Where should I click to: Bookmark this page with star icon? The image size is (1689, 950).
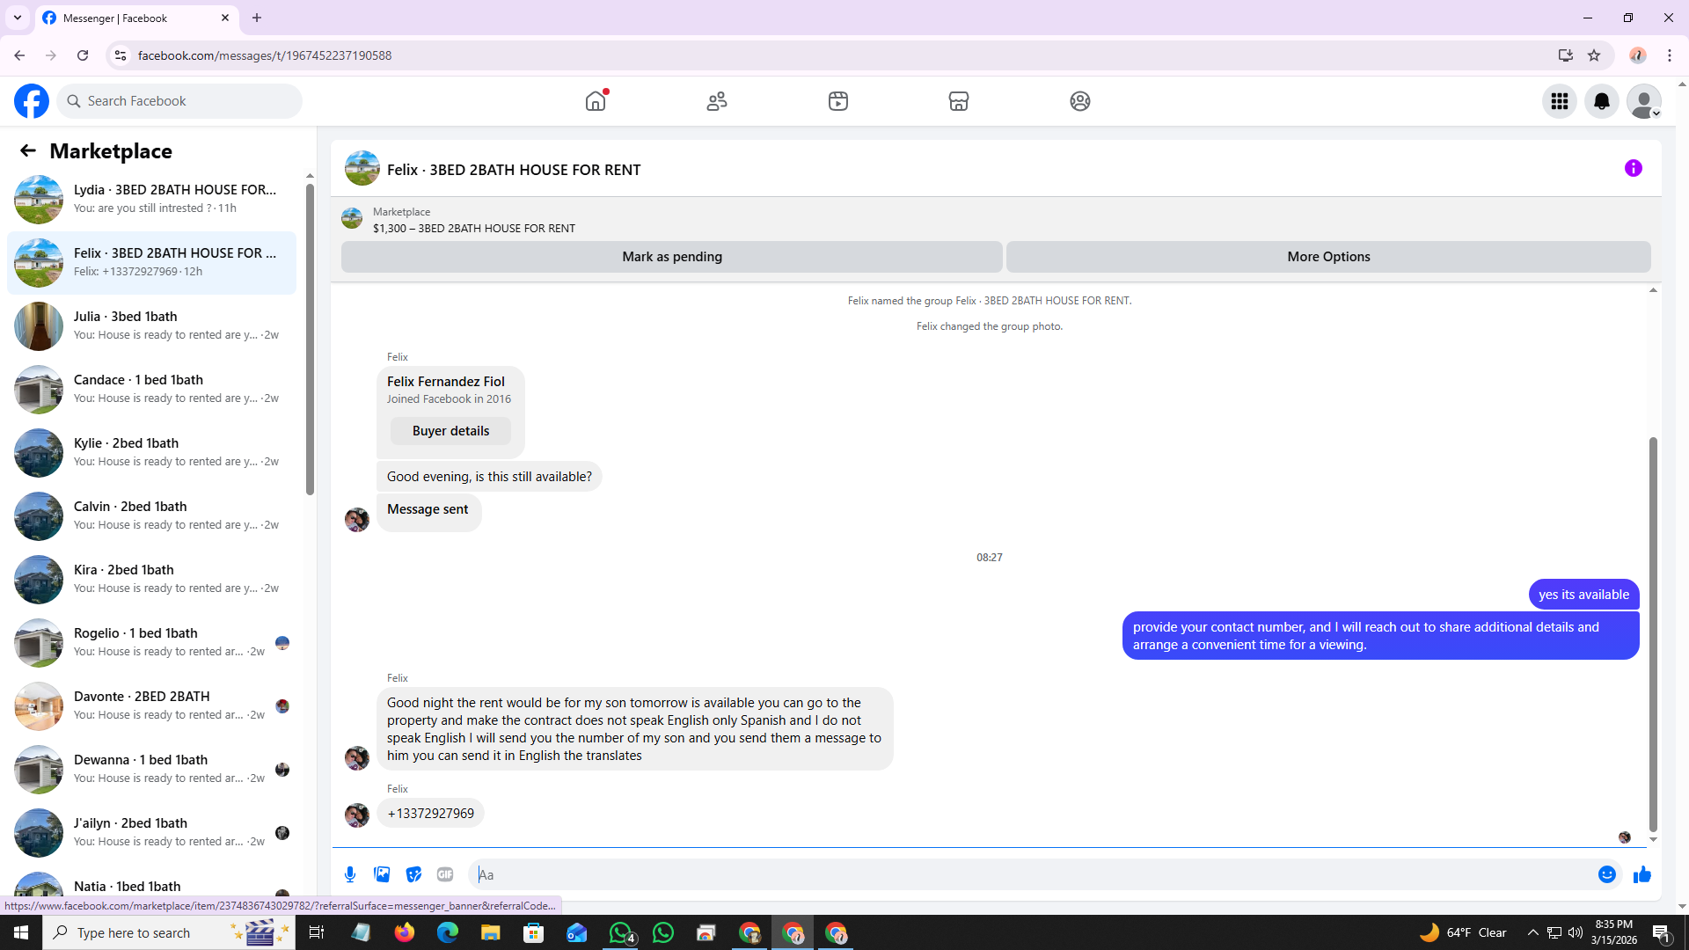click(x=1594, y=55)
